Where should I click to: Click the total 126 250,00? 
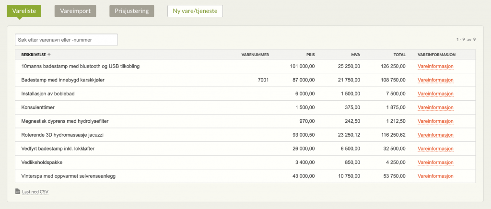click(393, 66)
